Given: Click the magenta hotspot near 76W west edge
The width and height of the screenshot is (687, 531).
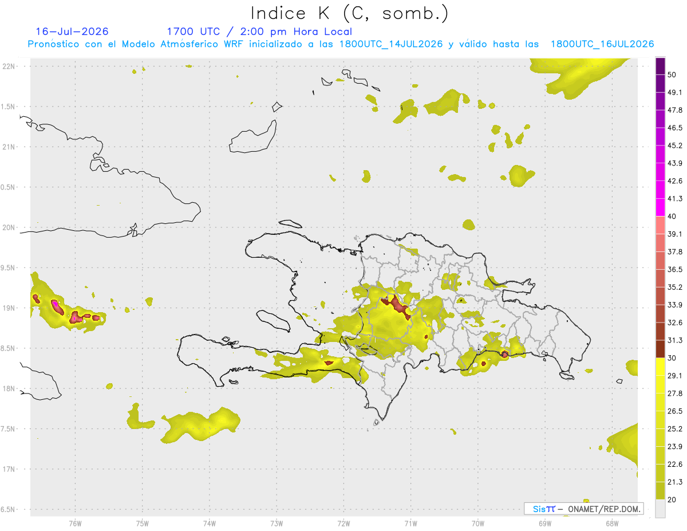Looking at the screenshot, I should (57, 306).
